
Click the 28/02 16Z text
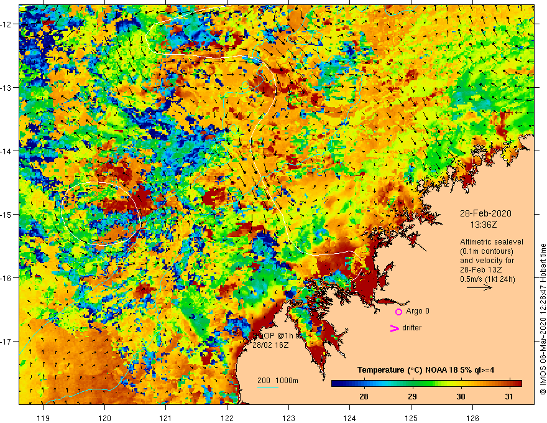pyautogui.click(x=270, y=345)
